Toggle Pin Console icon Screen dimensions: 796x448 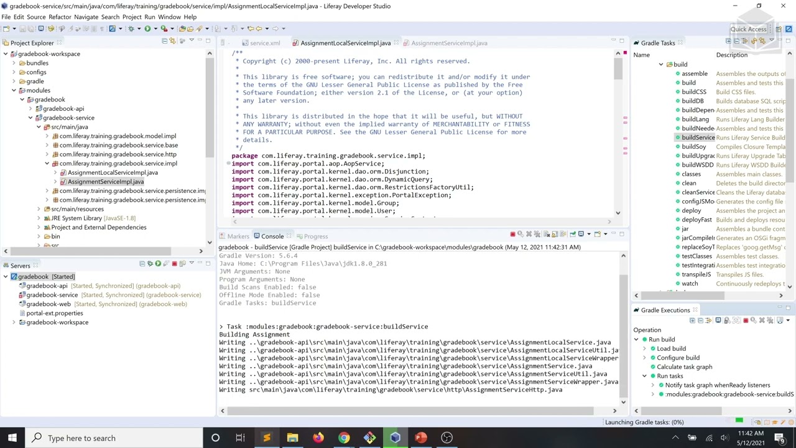point(572,235)
